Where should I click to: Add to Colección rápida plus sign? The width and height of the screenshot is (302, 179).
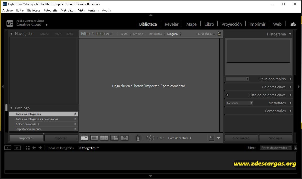38,124
